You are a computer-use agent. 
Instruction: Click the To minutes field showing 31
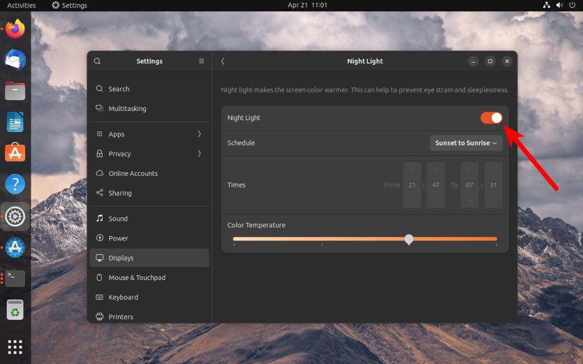(x=494, y=185)
